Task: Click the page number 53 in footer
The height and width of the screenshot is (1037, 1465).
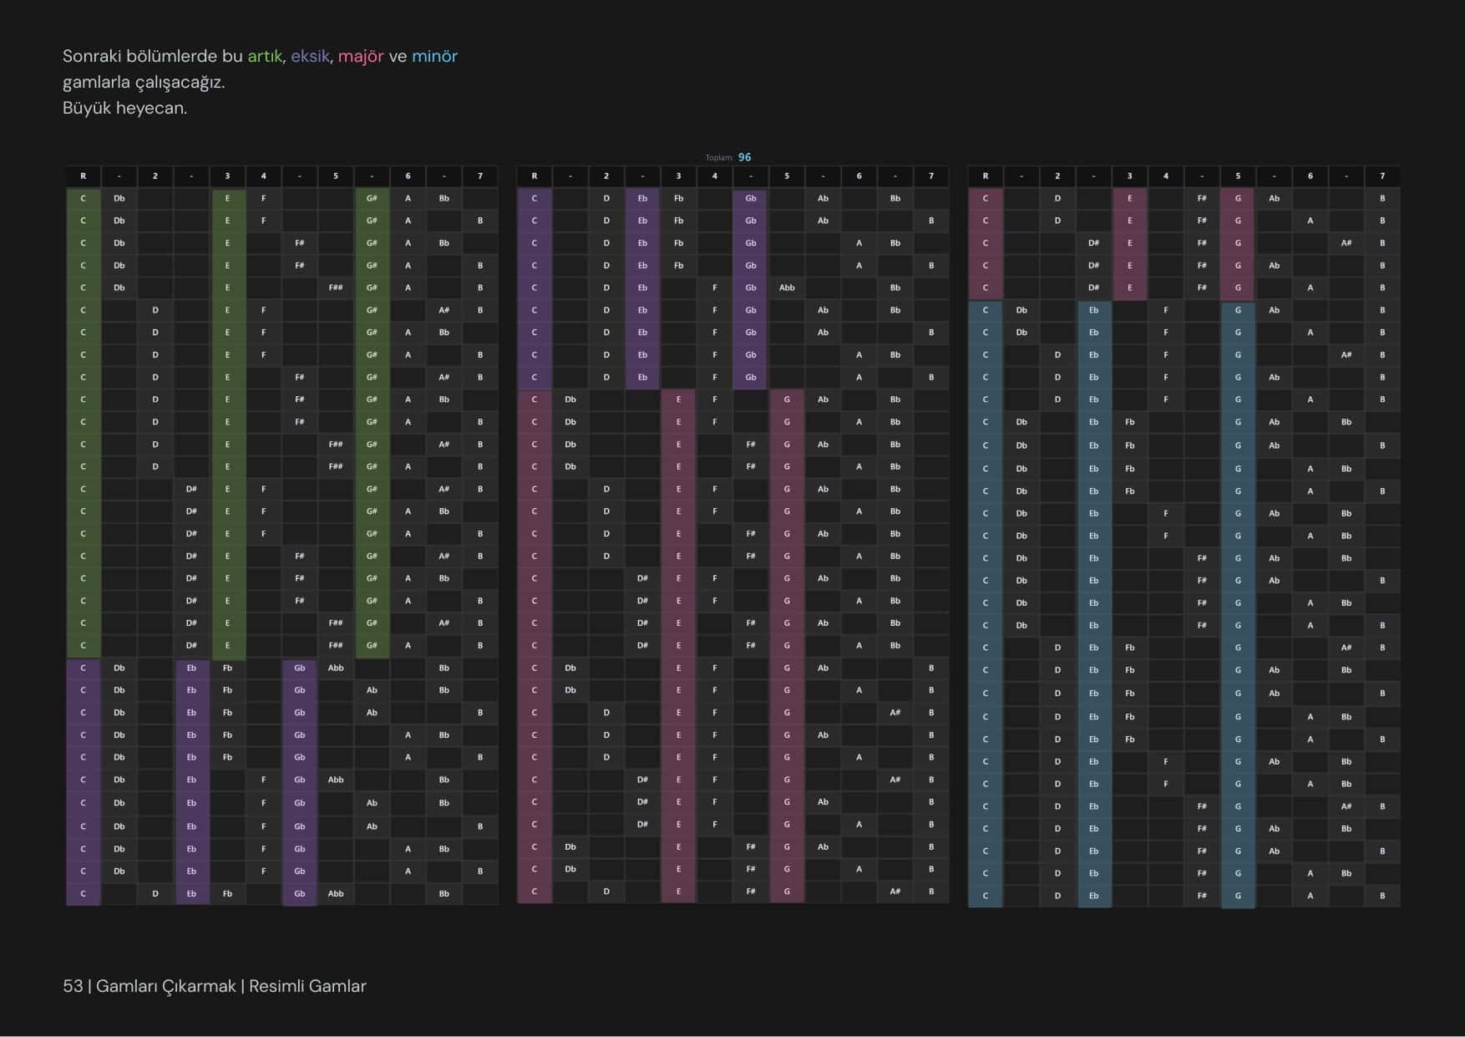Action: [73, 986]
